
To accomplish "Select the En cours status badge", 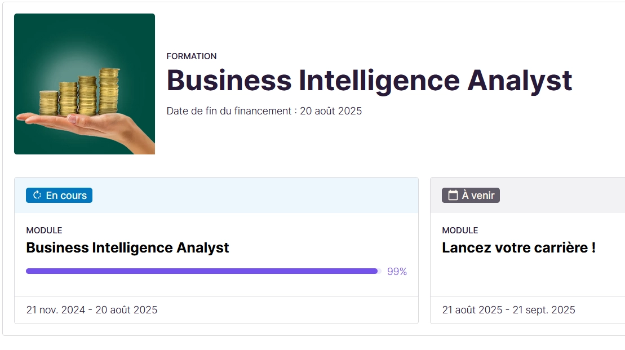I will click(59, 196).
